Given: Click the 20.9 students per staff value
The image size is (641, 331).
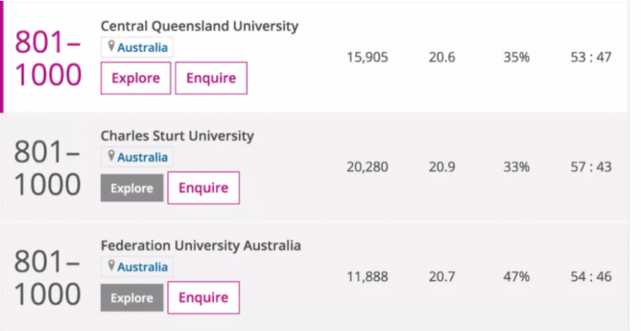Looking at the screenshot, I should point(442,167).
